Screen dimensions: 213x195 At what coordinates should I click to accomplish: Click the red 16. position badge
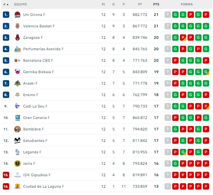(x=6, y=186)
